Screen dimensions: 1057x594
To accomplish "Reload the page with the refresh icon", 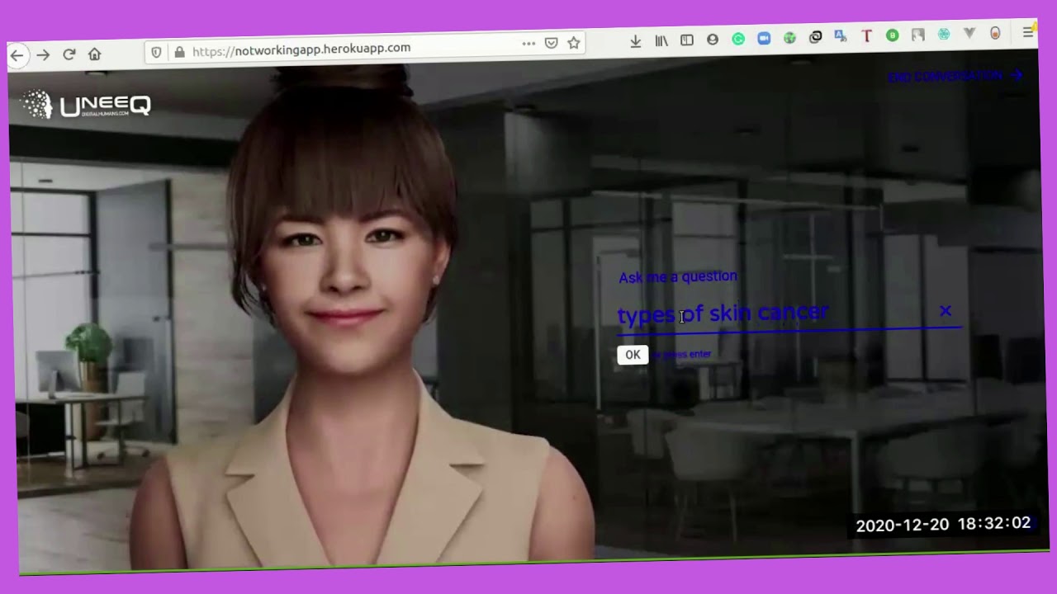I will 69,54.
